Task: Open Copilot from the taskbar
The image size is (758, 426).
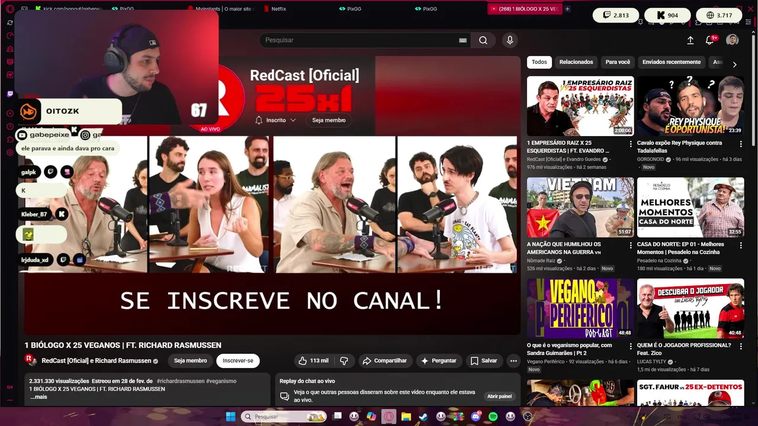Action: click(371, 417)
